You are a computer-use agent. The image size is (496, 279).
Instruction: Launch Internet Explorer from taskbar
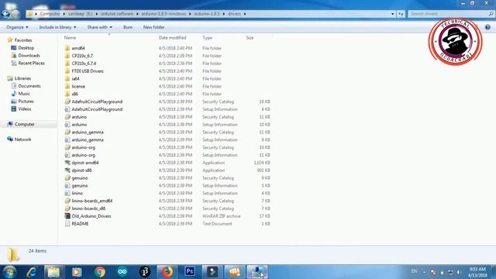[x=31, y=272]
